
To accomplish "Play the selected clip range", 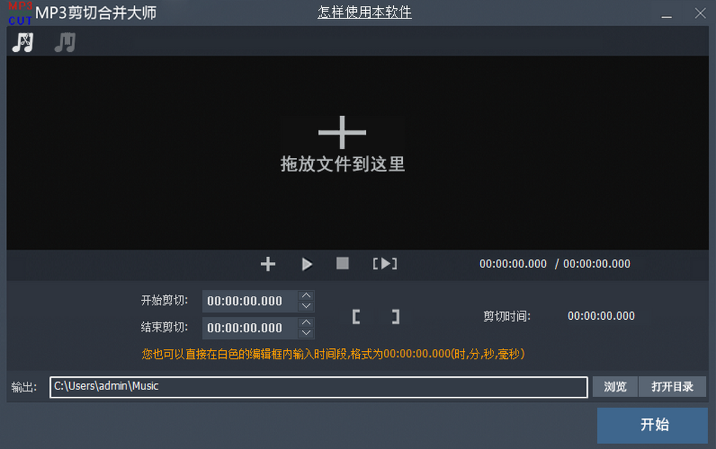I will point(385,264).
